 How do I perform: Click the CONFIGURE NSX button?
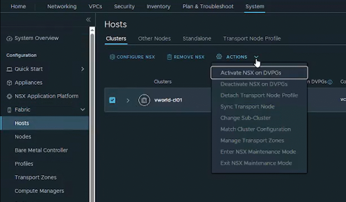coord(132,57)
